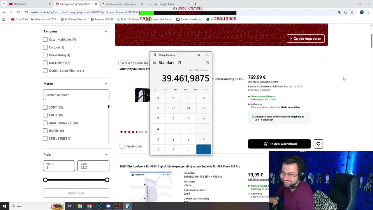373x210 pixels.
Task: Open the calculator history icon
Action: (207, 63)
